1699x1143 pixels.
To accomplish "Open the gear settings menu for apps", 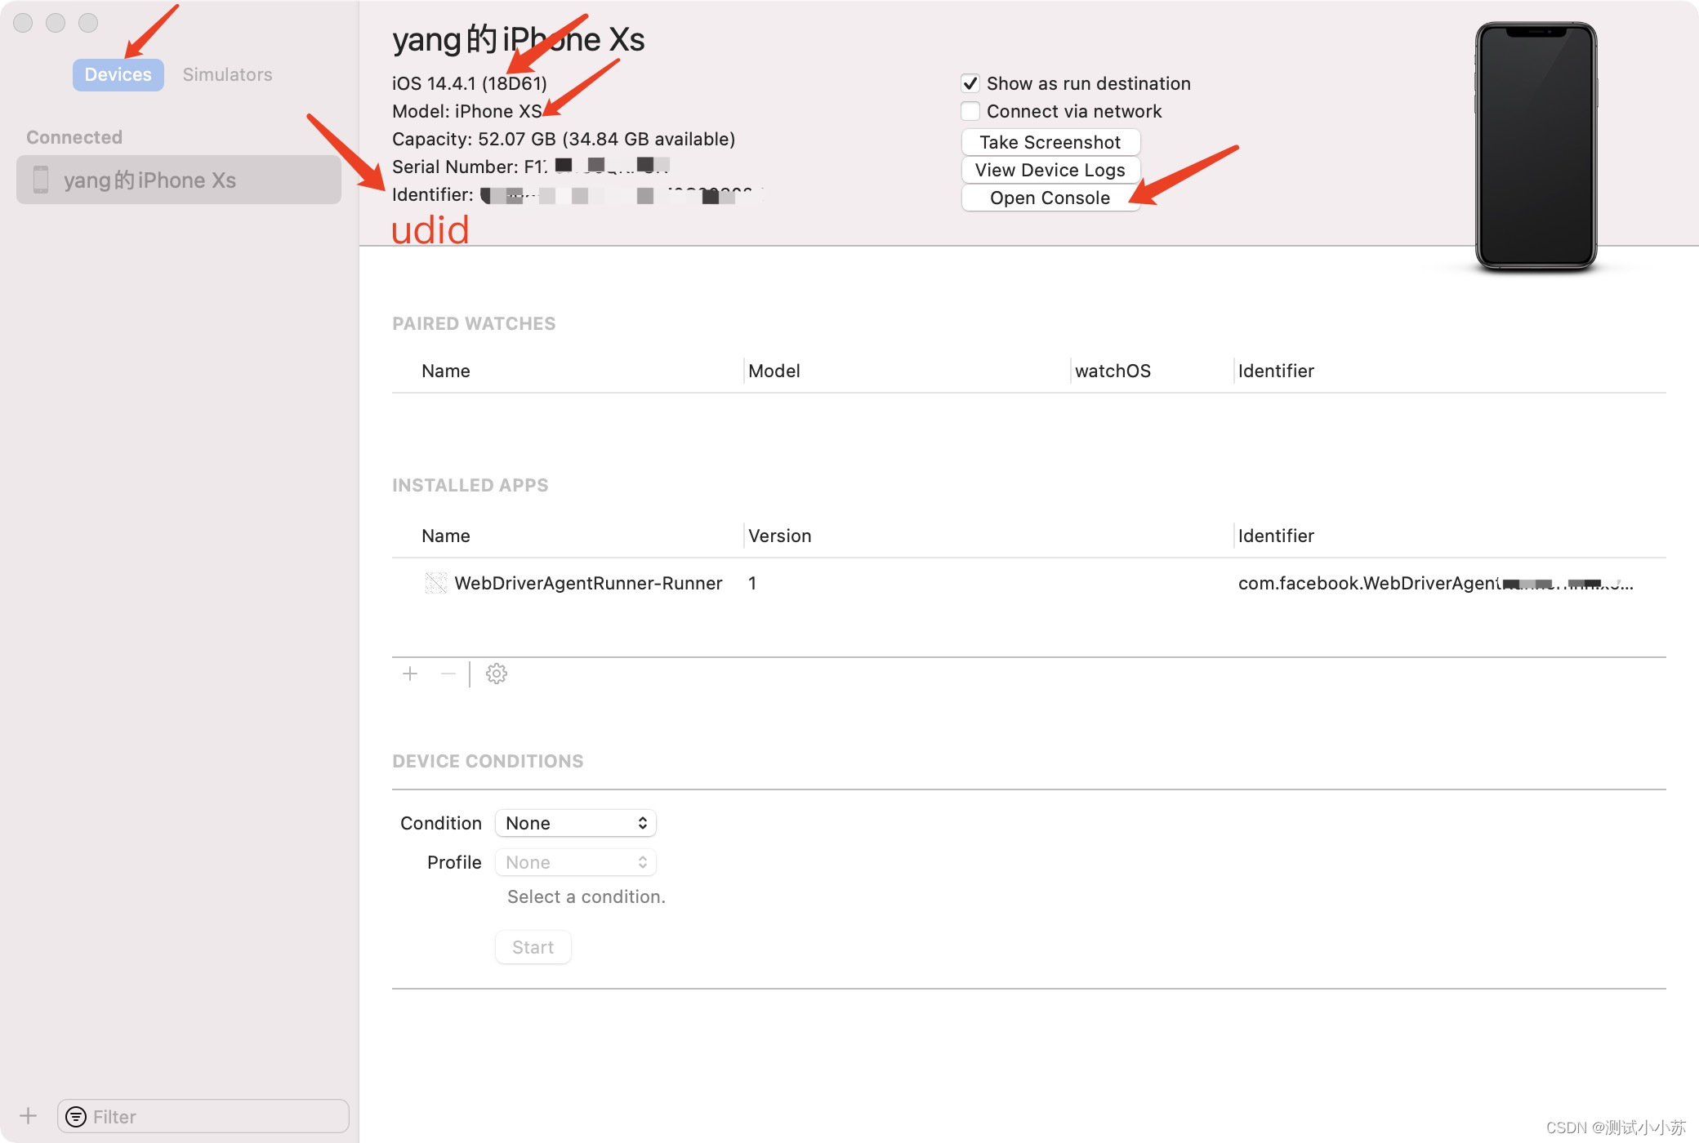I will coord(497,674).
